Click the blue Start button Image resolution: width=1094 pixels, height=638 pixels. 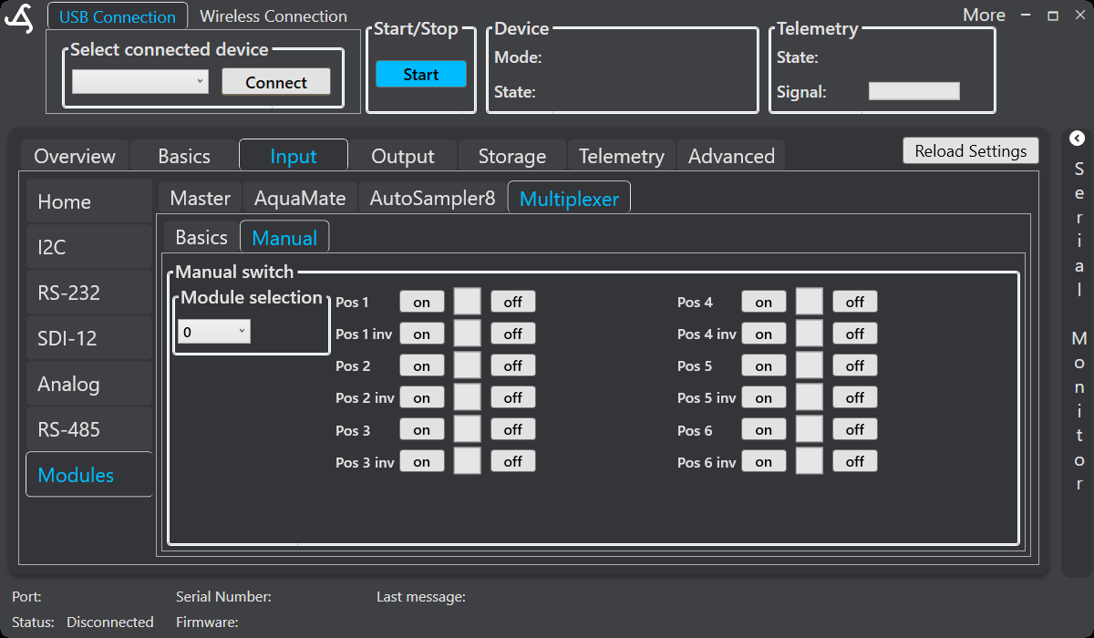click(x=421, y=75)
